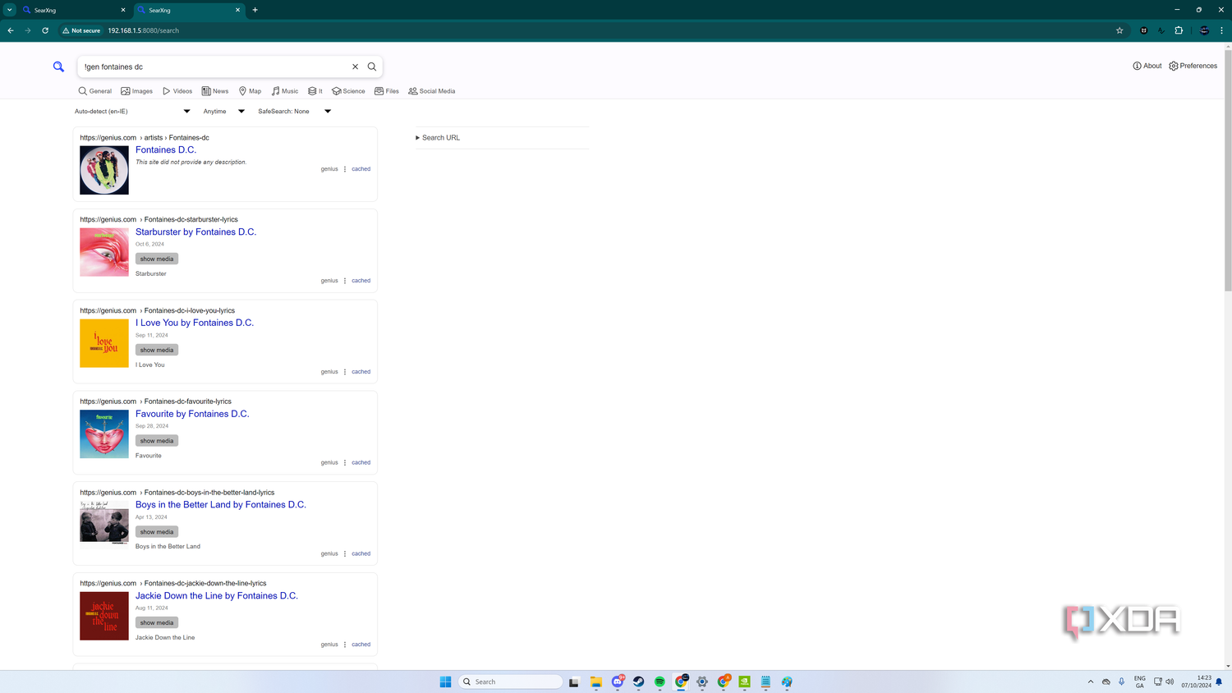
Task: Open the Task View taskbar icon
Action: (x=574, y=682)
